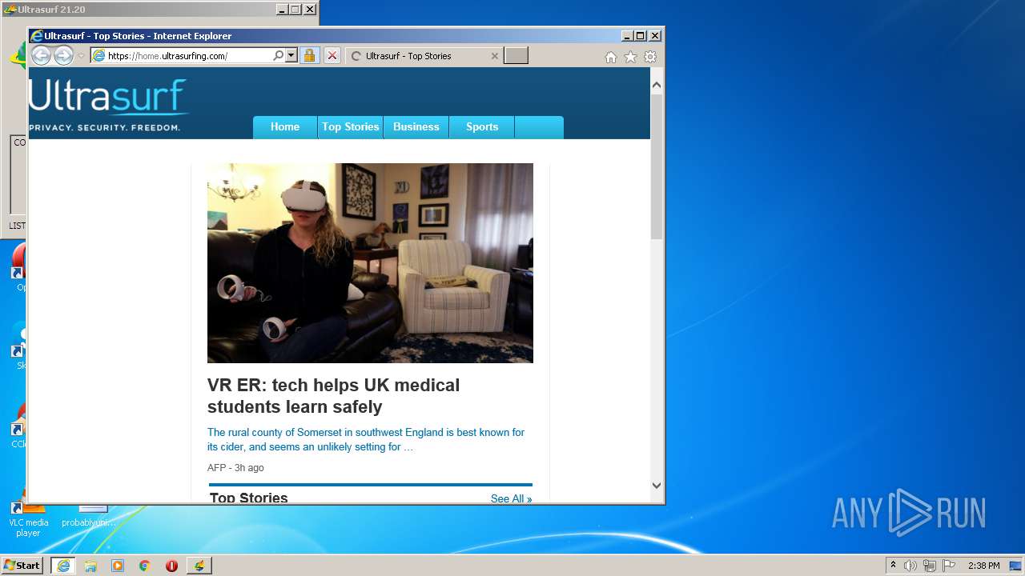
Task: Click the Action Center flag tray icon
Action: coord(949,566)
